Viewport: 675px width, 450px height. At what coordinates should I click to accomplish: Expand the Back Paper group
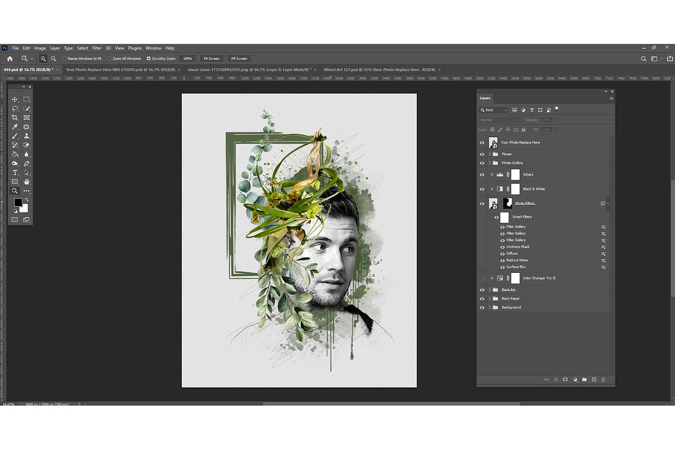point(489,299)
